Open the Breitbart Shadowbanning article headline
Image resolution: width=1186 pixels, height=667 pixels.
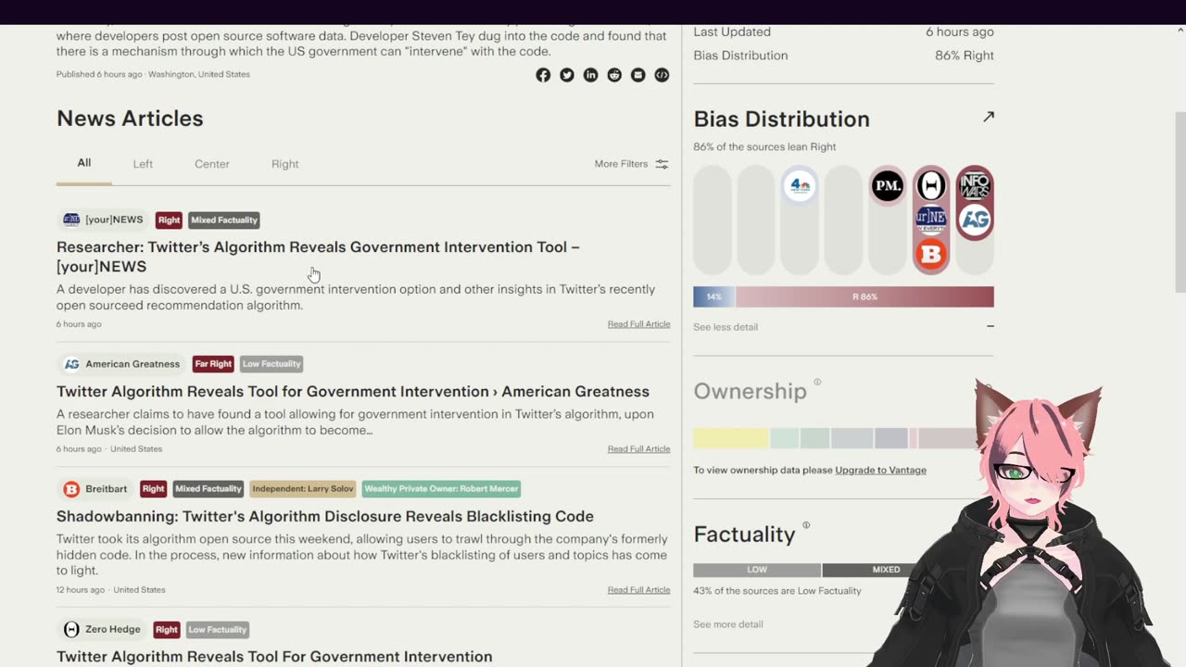click(x=325, y=517)
